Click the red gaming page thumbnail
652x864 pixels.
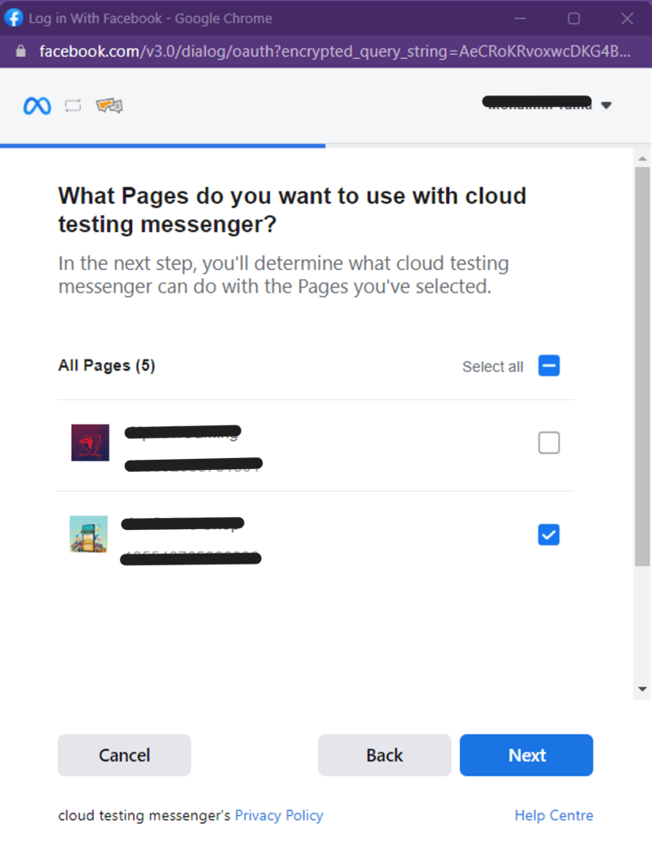89,442
